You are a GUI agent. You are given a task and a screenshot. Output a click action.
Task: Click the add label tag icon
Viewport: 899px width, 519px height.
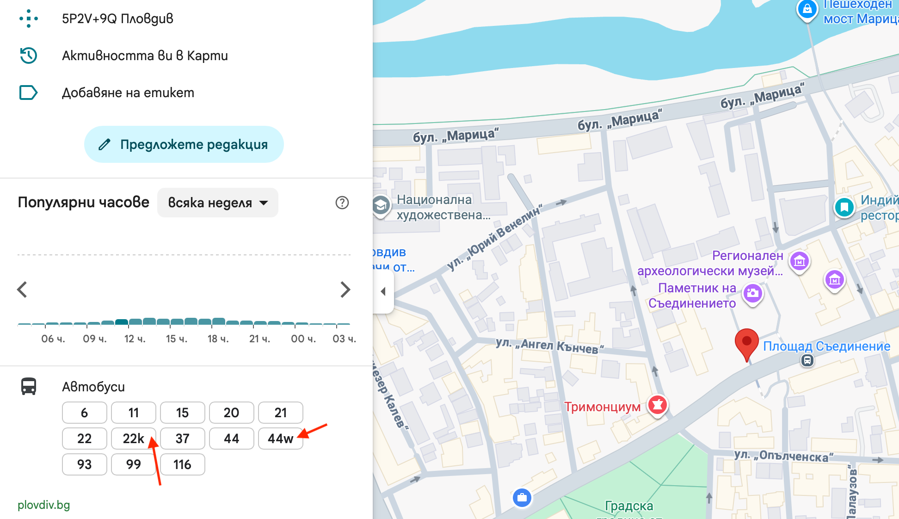coord(29,93)
